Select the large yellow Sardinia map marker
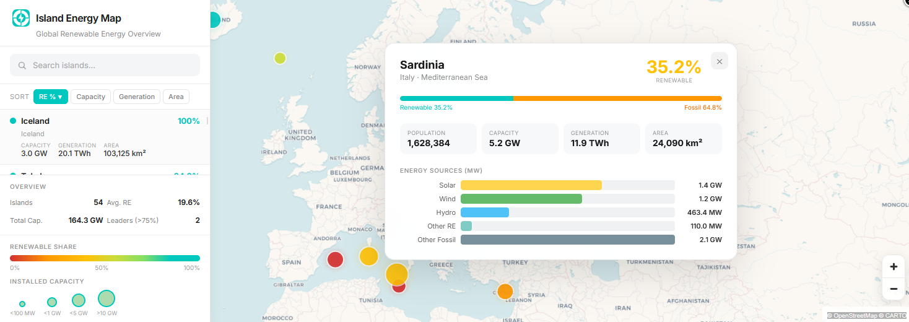Viewport: 909px width, 322px height. (x=396, y=274)
